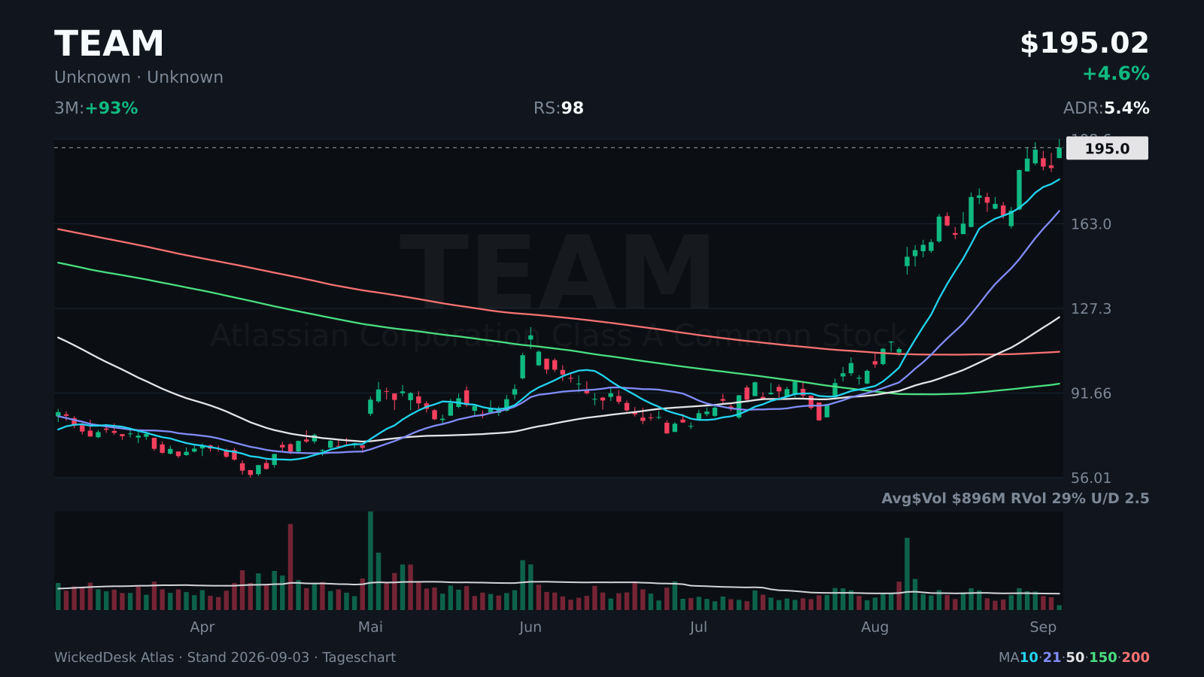Select the 127.3 price axis label
Image resolution: width=1204 pixels, height=677 pixels.
click(1091, 308)
